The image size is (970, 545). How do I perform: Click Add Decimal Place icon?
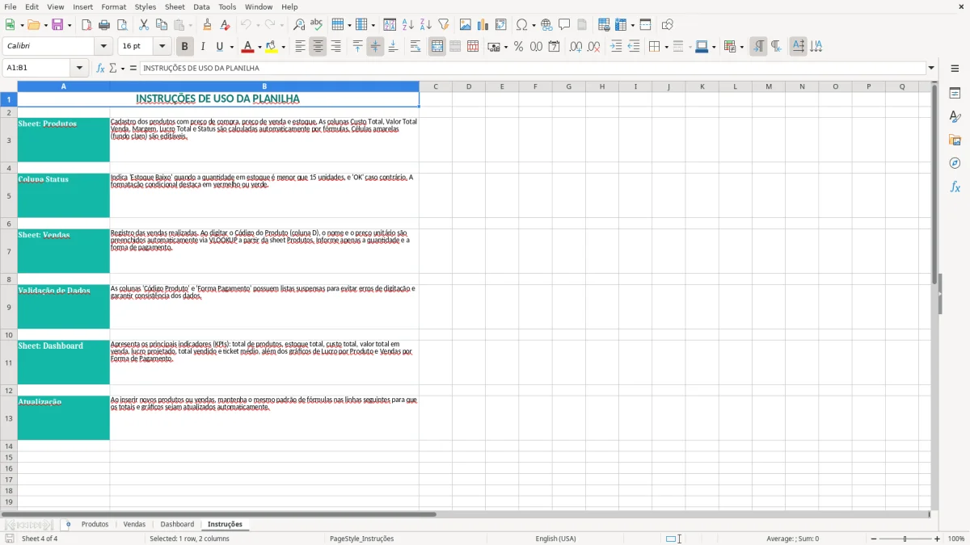pyautogui.click(x=576, y=47)
